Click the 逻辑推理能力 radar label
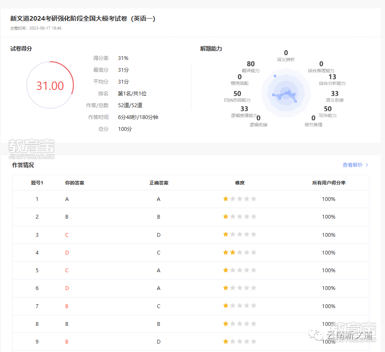This screenshot has height=352, width=385. [x=244, y=115]
